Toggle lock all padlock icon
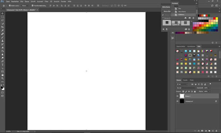This screenshot has width=221, height=133. (195, 92)
